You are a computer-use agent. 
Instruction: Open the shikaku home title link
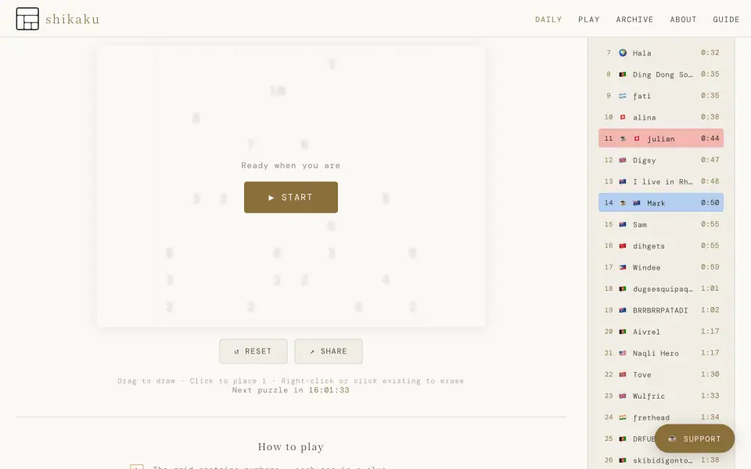72,19
